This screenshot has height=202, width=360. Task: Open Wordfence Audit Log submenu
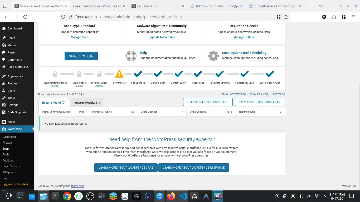click(8, 160)
